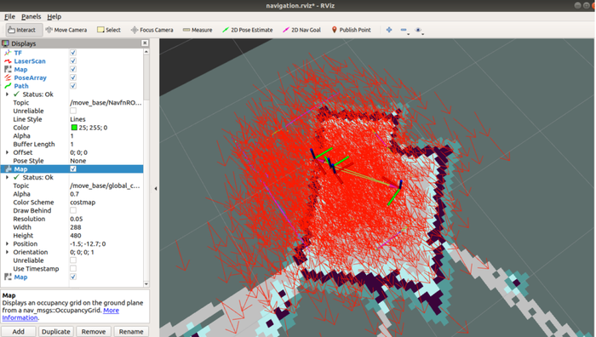Activate 2D Pose Estimate tool
The width and height of the screenshot is (596, 337).
[x=248, y=30]
